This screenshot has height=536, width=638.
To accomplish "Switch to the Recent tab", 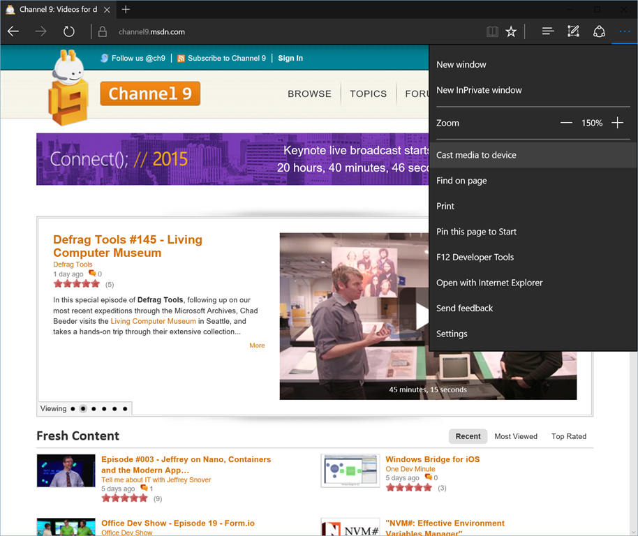I will [468, 436].
